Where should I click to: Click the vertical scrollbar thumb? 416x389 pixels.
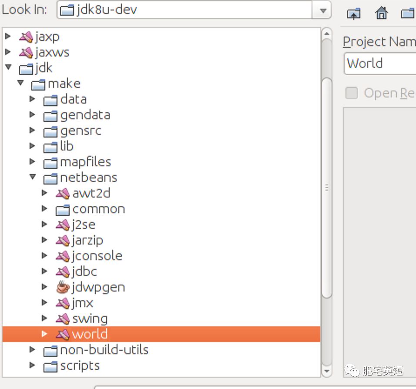point(327,188)
